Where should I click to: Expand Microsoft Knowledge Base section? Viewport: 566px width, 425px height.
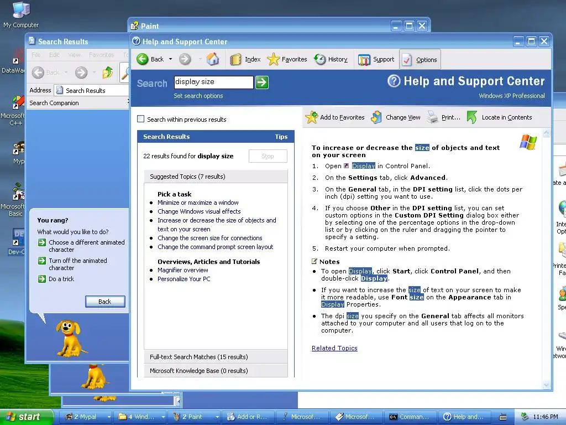[x=216, y=371]
